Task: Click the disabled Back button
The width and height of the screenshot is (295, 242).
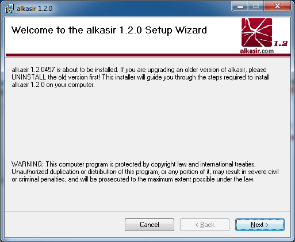Action: pyautogui.click(x=205, y=225)
